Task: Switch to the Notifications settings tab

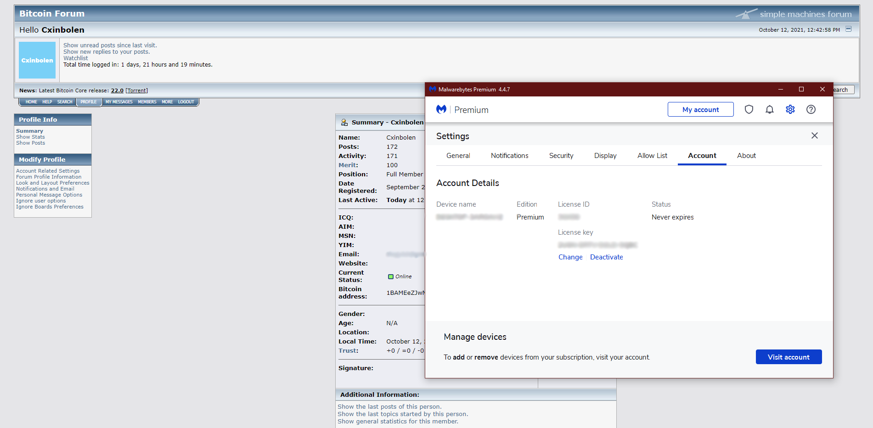Action: 510,156
